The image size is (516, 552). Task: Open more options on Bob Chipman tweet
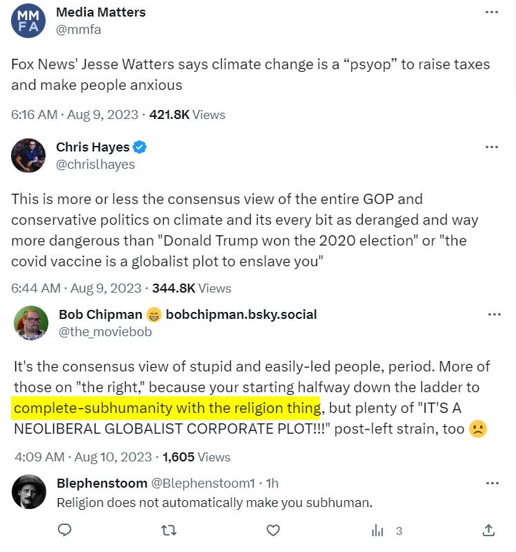(495, 315)
